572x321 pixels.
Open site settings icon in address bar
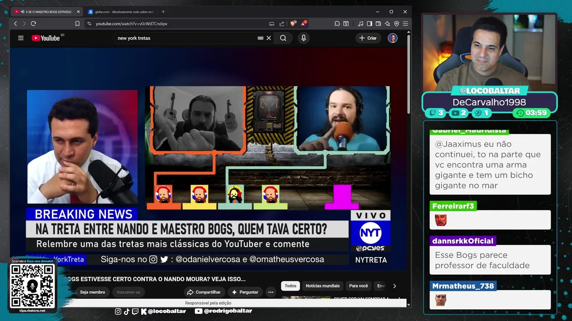pos(89,24)
